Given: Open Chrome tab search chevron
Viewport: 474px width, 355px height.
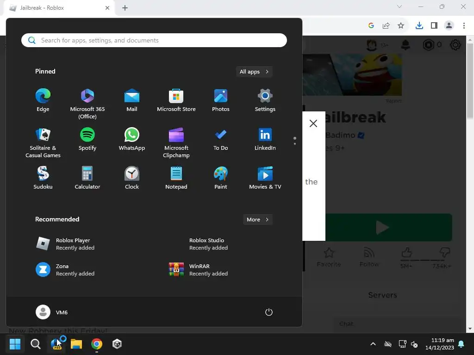Looking at the screenshot, I should (x=399, y=6).
